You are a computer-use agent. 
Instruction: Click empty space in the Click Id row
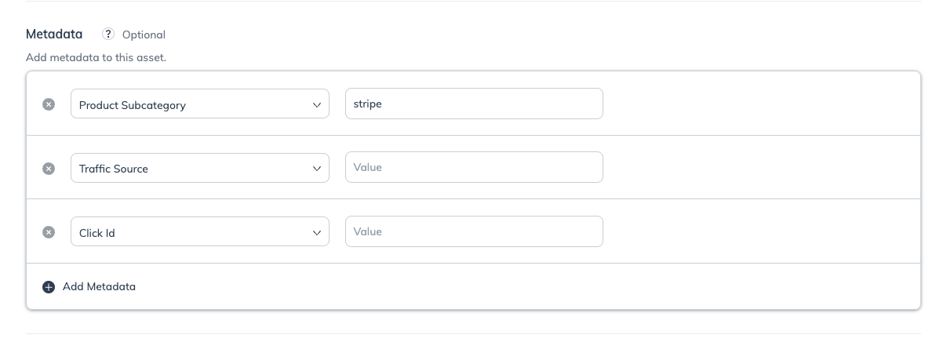tap(761, 231)
